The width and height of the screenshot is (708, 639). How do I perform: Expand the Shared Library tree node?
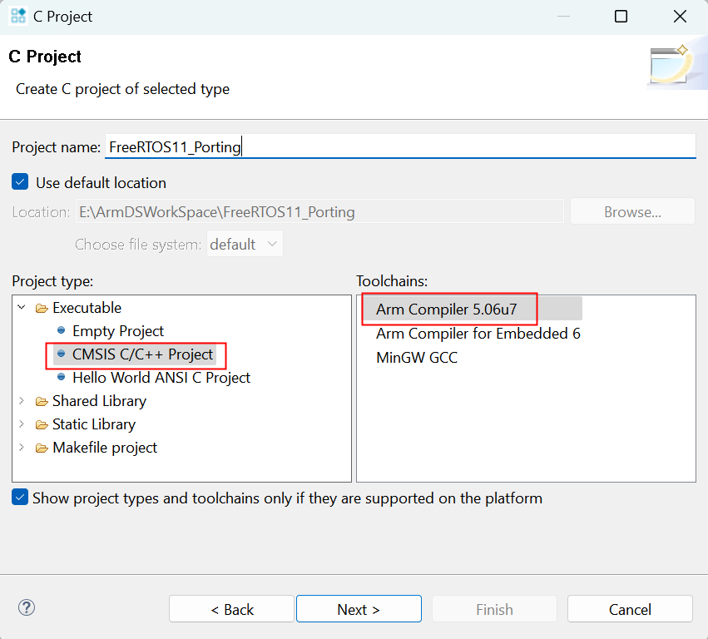click(x=22, y=401)
